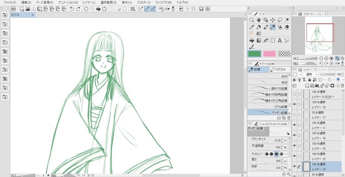Show layer レイヤー 6 のコピー with its visibility box
Image resolution: width=345 pixels, height=177 pixels.
pos(294,94)
